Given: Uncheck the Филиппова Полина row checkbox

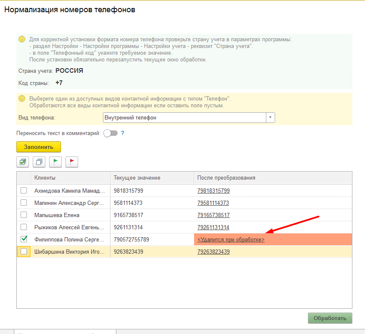Looking at the screenshot, I should (x=24, y=239).
